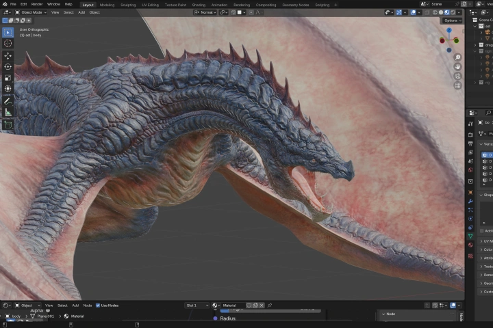
Task: Add a new workspace with plus button
Action: (336, 5)
